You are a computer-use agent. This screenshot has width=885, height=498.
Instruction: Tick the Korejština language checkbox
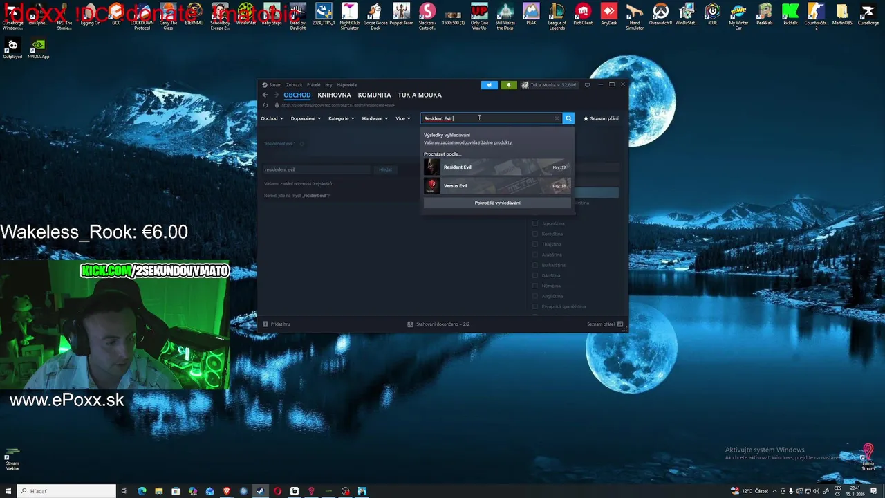coord(535,234)
